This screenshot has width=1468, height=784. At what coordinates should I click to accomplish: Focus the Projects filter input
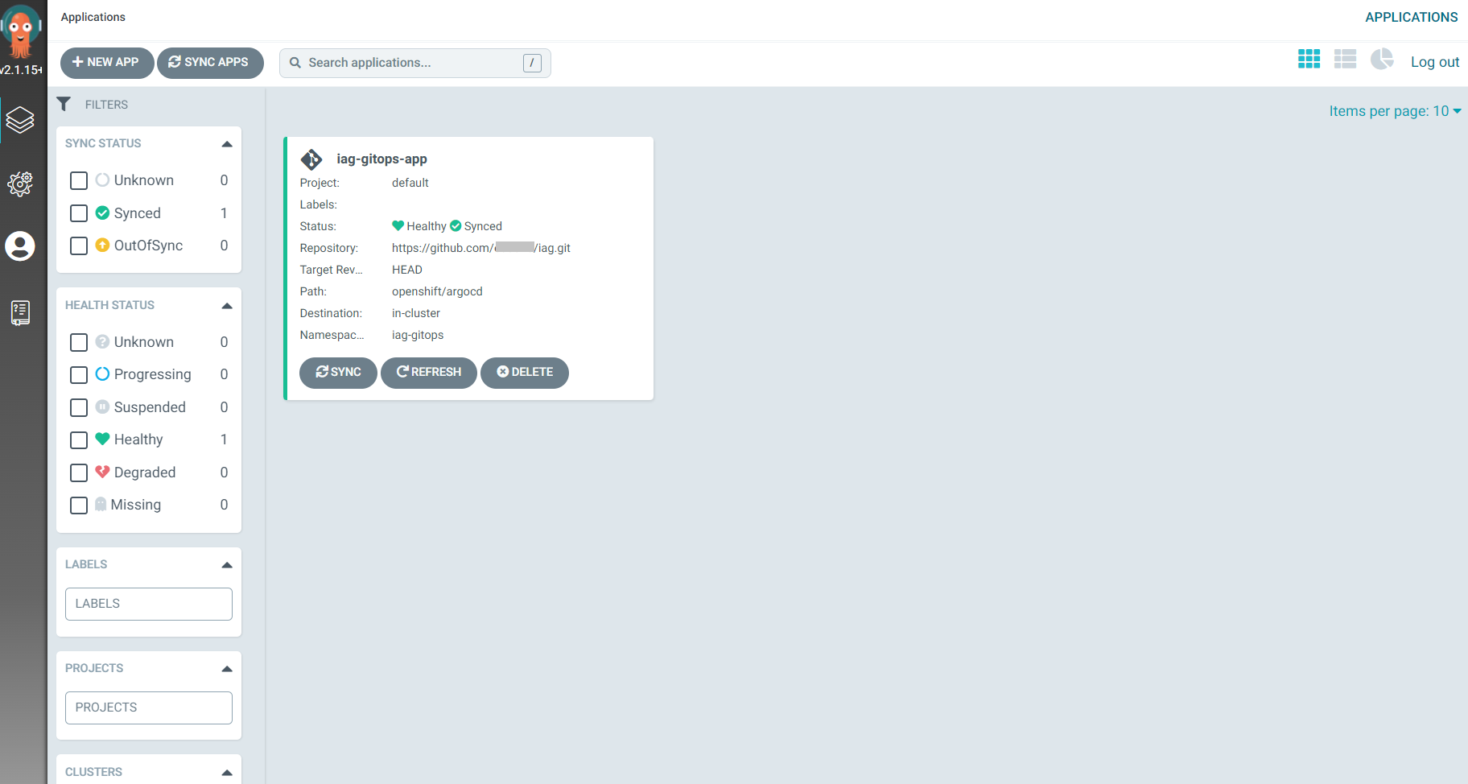149,708
